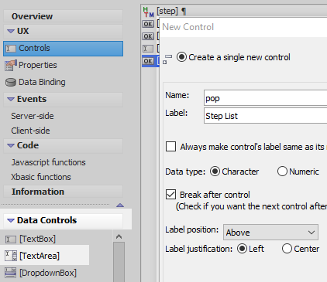
Task: Collapse the Events section arrow
Action: coord(11,99)
